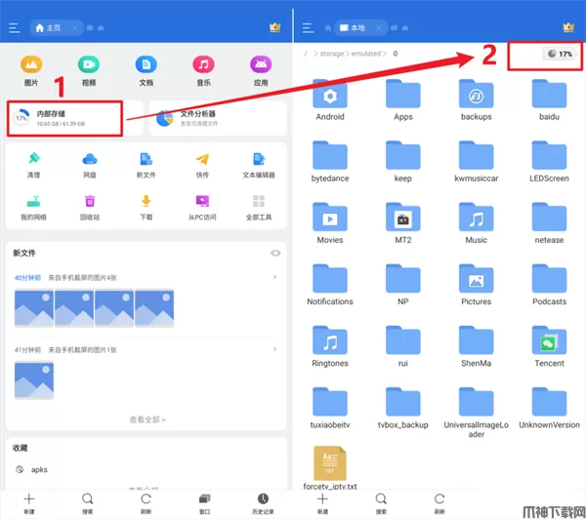
Task: Open the bytedance folder
Action: pyautogui.click(x=330, y=162)
